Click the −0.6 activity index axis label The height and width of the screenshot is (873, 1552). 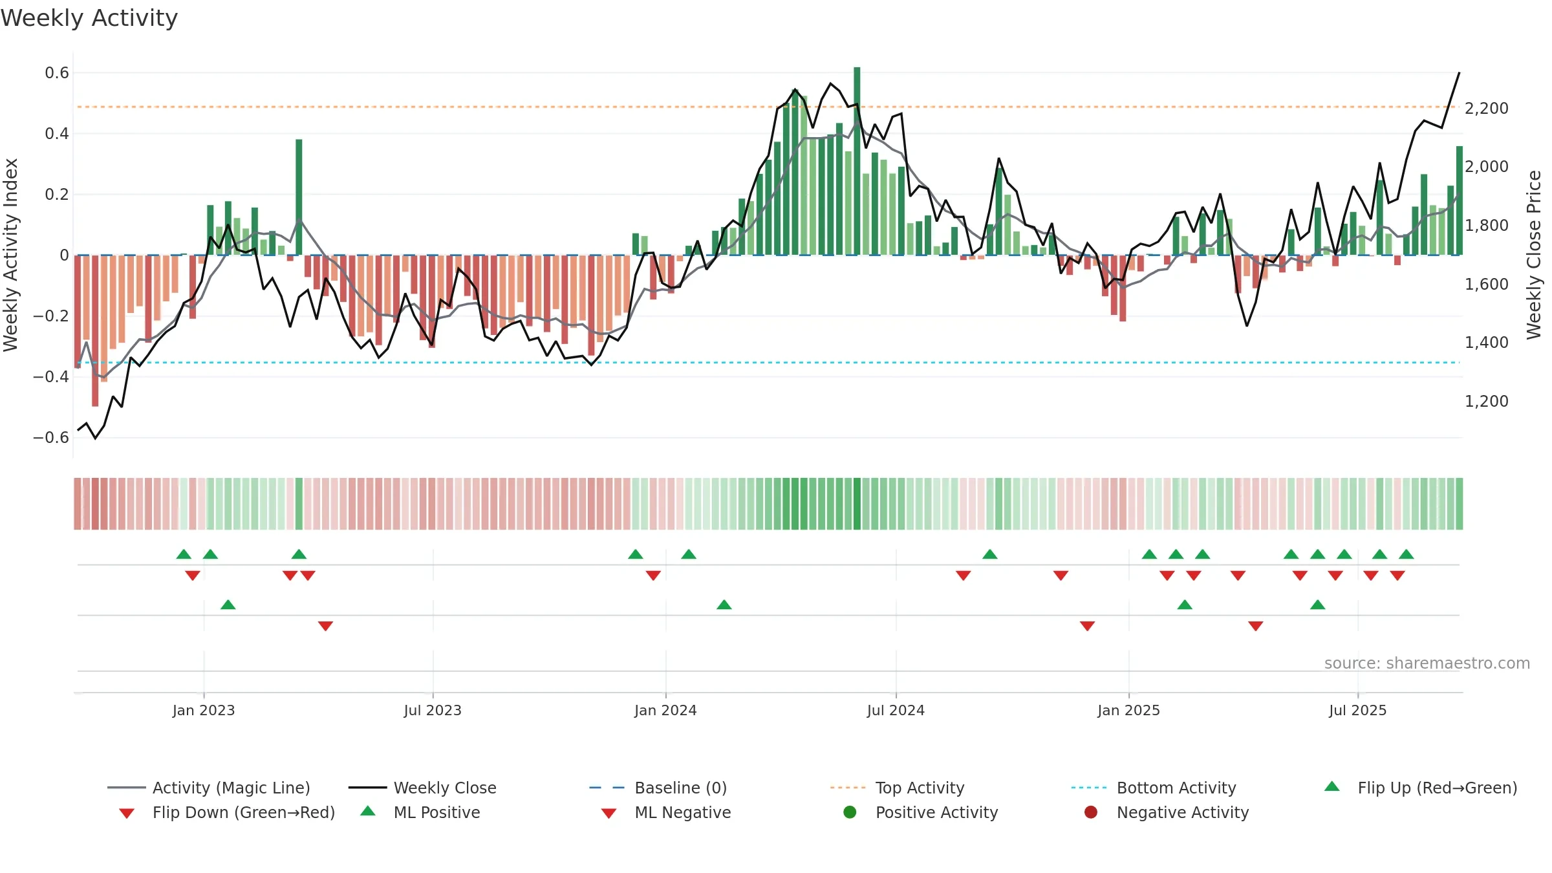(51, 437)
